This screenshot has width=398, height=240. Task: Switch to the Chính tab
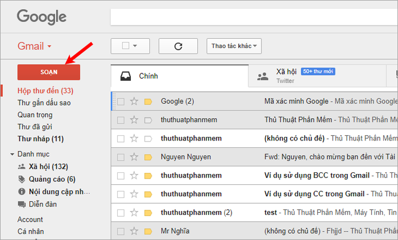coord(180,76)
